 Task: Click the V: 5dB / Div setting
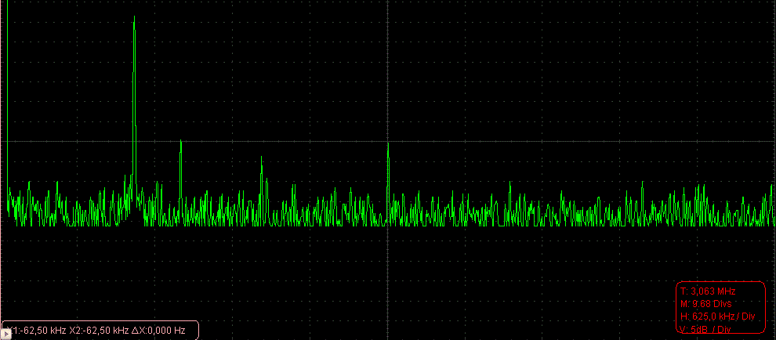[705, 329]
